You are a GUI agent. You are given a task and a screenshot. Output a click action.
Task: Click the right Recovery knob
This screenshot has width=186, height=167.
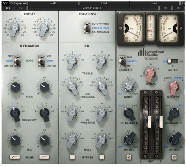tap(44, 113)
